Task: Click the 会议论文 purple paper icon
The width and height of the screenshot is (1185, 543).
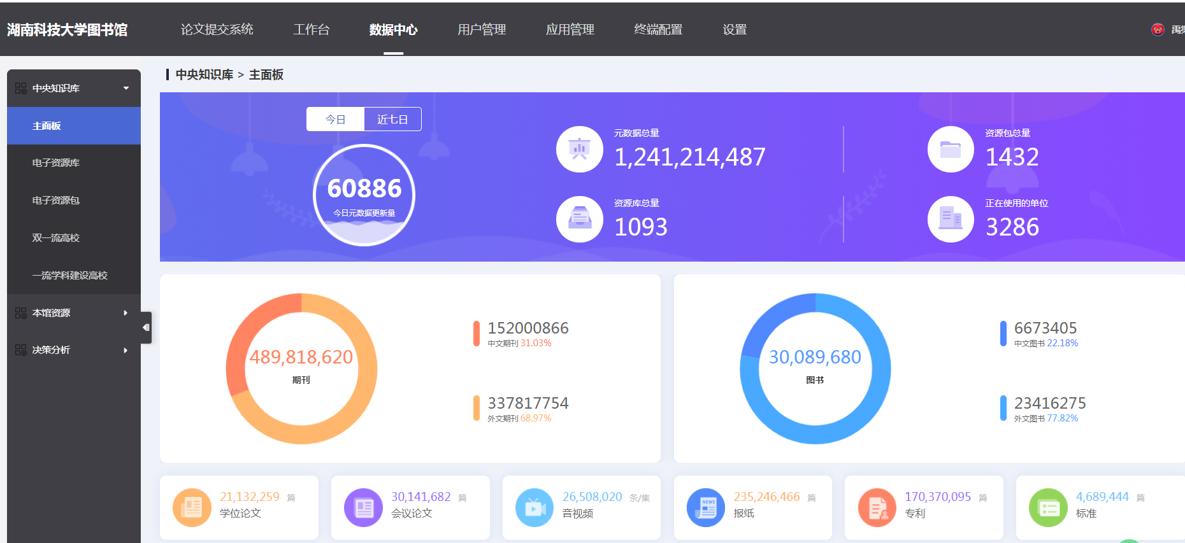Action: (363, 507)
